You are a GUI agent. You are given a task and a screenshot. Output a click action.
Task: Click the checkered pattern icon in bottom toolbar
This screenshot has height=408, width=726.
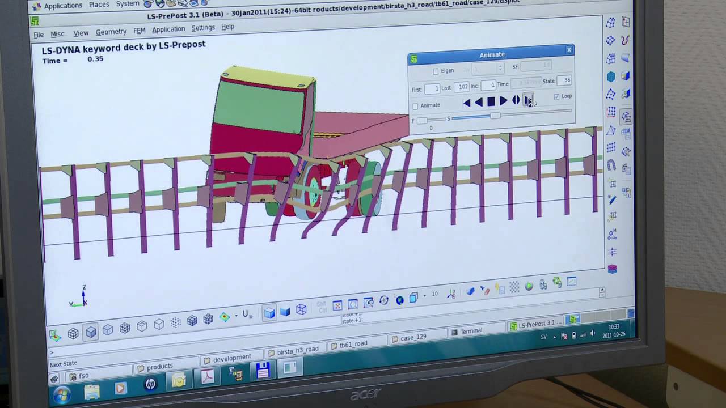(x=514, y=288)
